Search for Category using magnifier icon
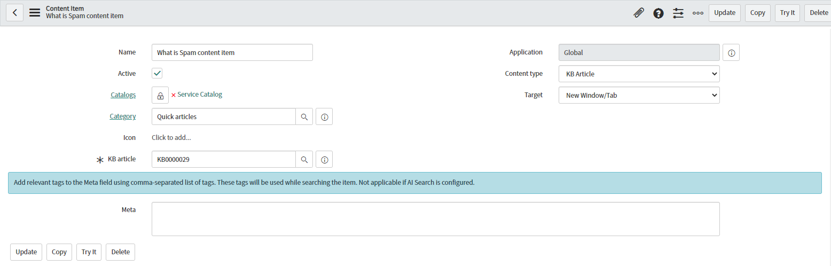Screen dimensions: 831x266 point(304,116)
